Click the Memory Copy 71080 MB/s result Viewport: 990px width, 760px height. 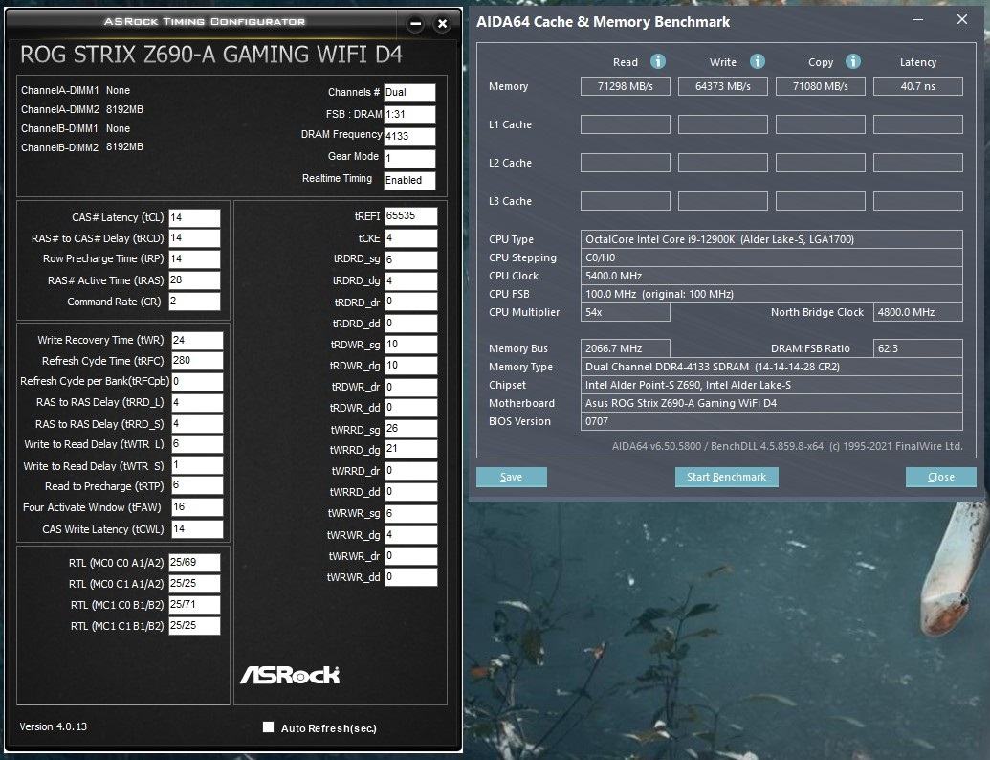coord(820,86)
